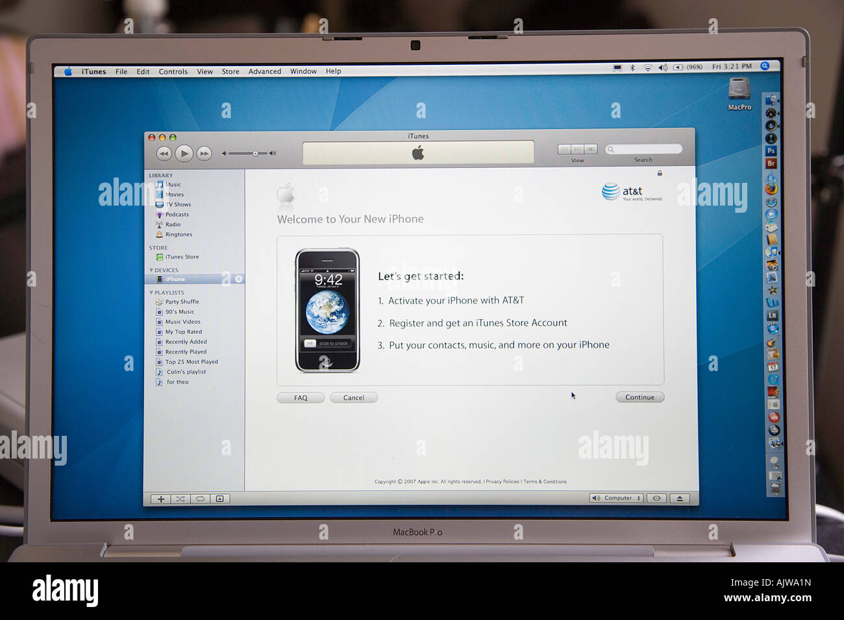
Task: Click the Wi-Fi status icon
Action: tap(647, 67)
